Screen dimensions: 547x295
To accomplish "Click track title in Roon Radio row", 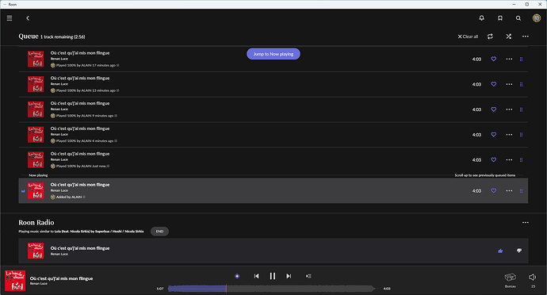I will pos(80,248).
